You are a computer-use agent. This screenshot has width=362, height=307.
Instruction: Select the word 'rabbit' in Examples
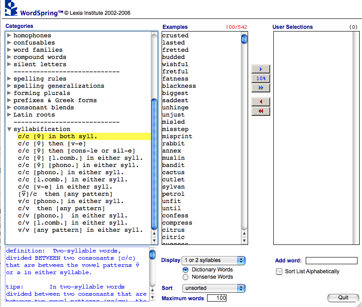(173, 144)
